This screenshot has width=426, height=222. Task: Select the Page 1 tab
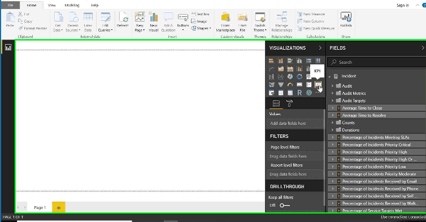40,207
